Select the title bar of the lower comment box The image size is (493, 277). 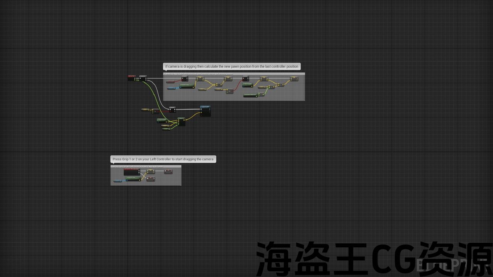pyautogui.click(x=146, y=167)
